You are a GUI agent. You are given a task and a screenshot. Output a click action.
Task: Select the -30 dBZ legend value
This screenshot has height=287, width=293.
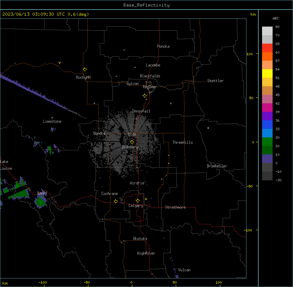[278, 180]
